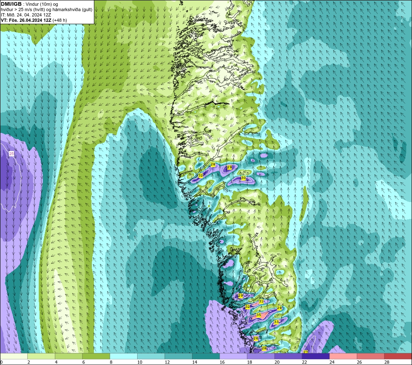The height and width of the screenshot is (365, 412).
Task: Select the 22–24 m/s dark indigo scale swatch
Action: 316,356
